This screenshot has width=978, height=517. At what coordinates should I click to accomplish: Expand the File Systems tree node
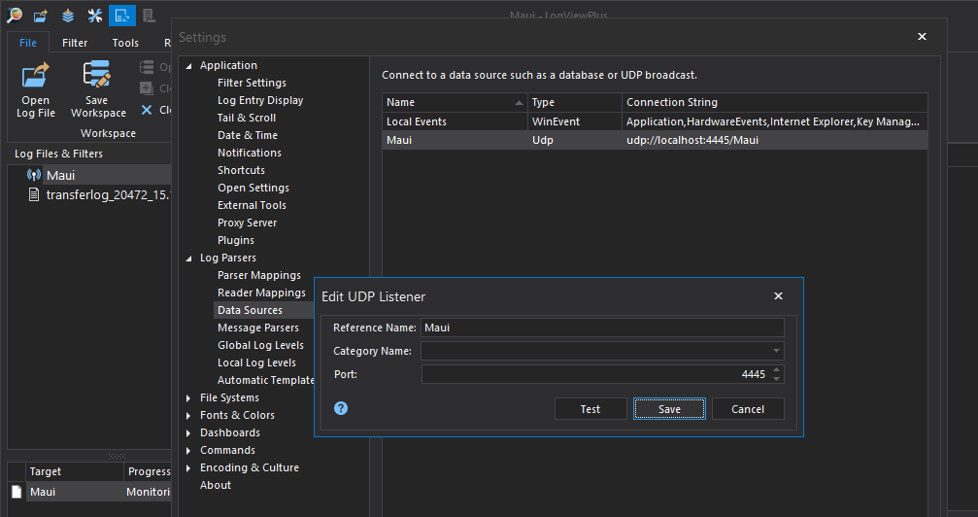coord(188,397)
